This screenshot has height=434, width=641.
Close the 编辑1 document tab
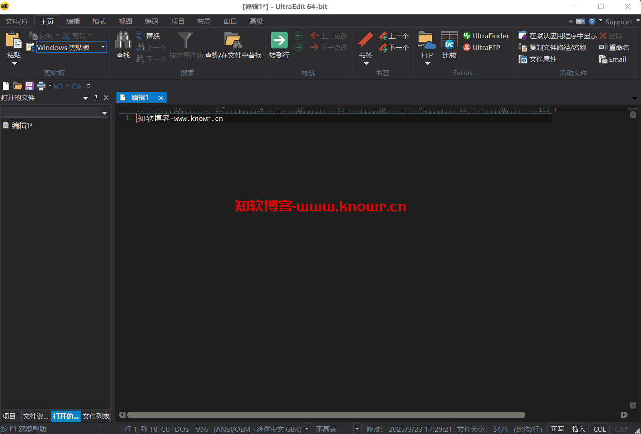(x=160, y=98)
